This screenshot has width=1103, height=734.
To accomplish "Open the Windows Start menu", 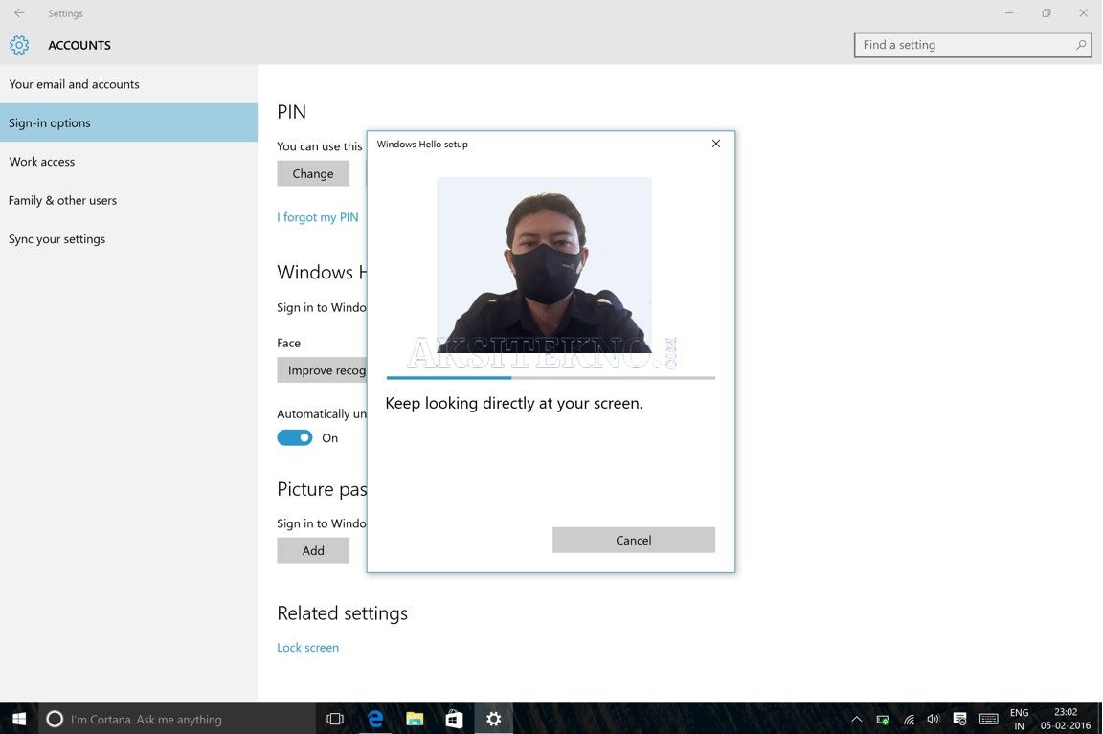I will click(x=19, y=719).
